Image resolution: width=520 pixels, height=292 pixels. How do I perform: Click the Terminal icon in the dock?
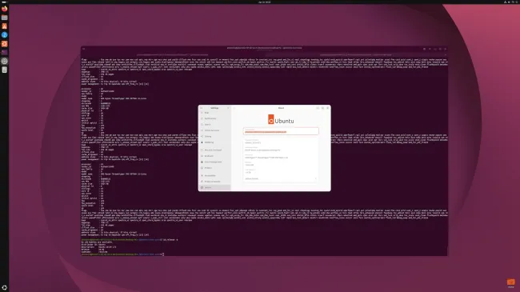click(4, 53)
